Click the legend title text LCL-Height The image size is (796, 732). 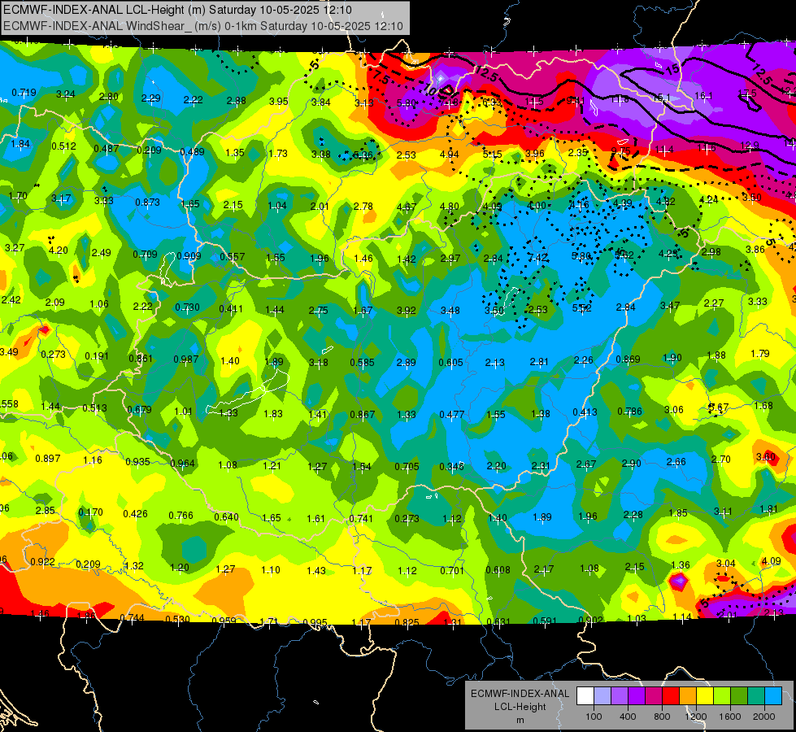pos(520,707)
